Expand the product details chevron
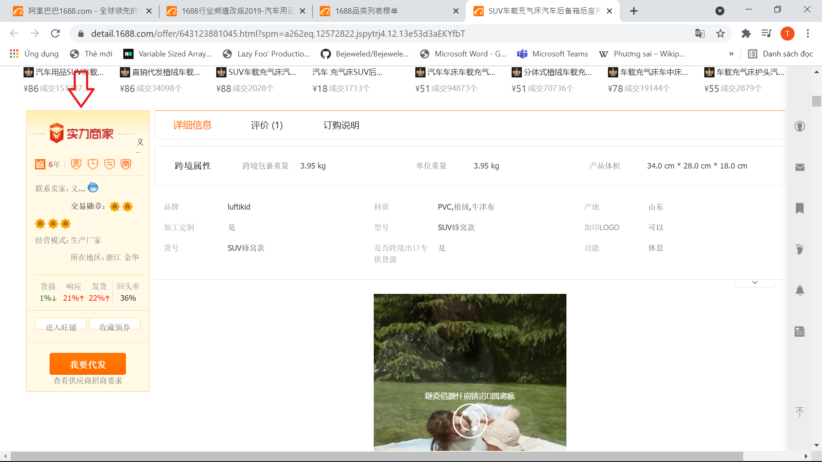 (755, 280)
